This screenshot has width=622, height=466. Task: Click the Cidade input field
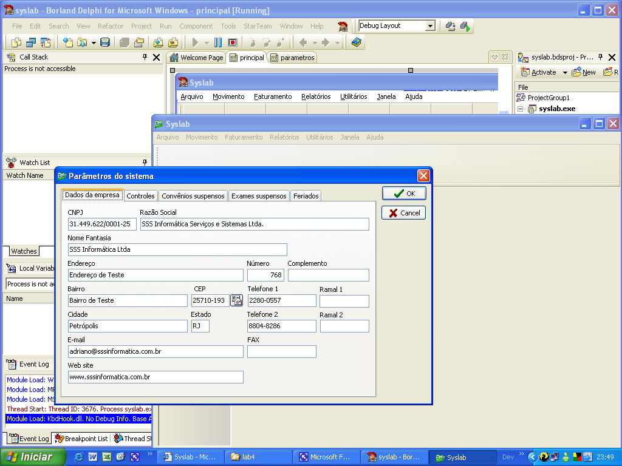pos(128,326)
